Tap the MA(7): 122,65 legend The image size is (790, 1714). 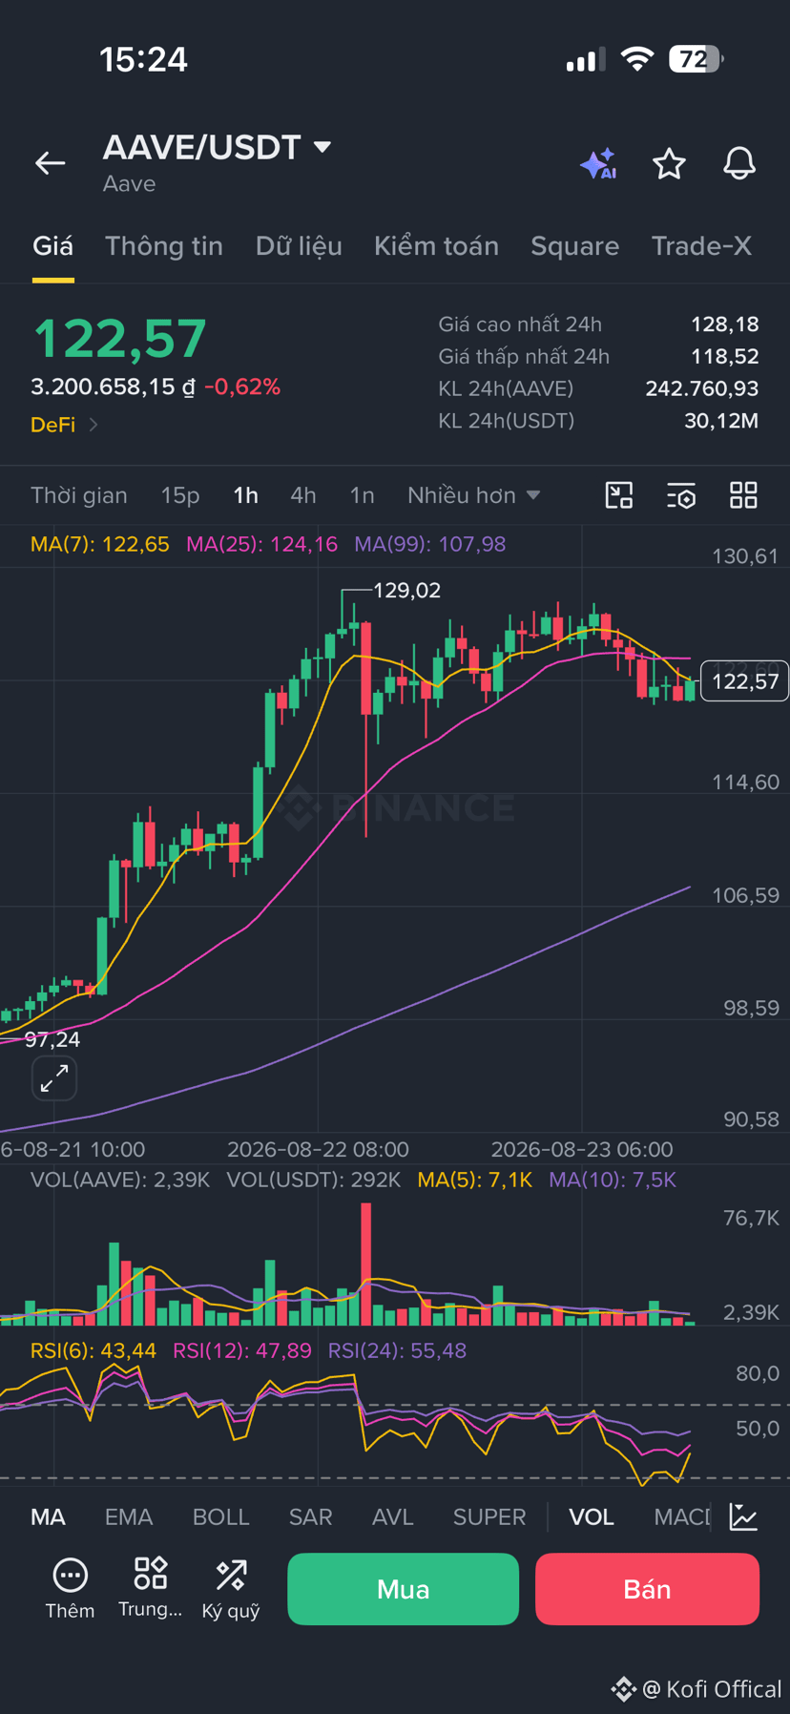[100, 544]
